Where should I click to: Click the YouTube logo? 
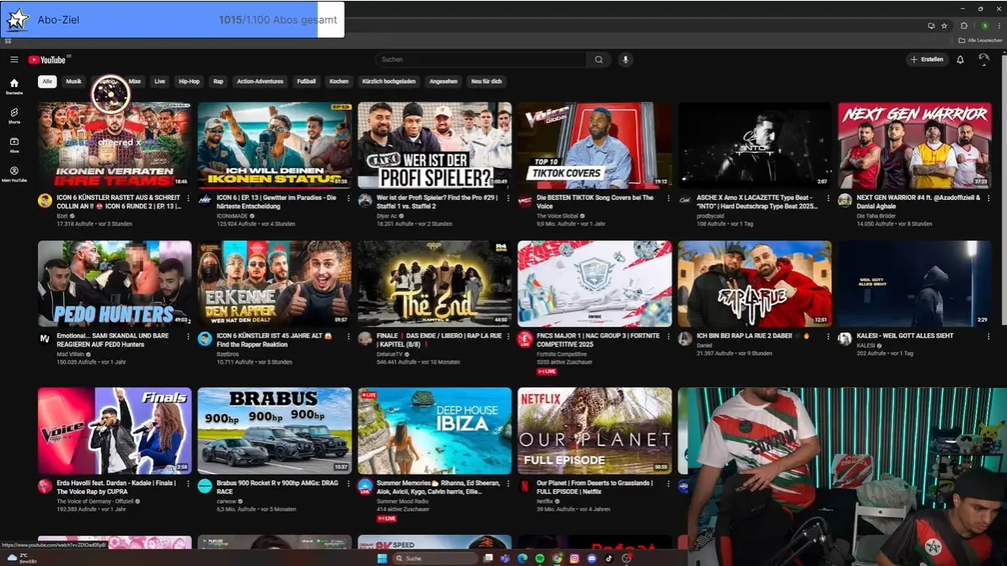click(x=49, y=60)
